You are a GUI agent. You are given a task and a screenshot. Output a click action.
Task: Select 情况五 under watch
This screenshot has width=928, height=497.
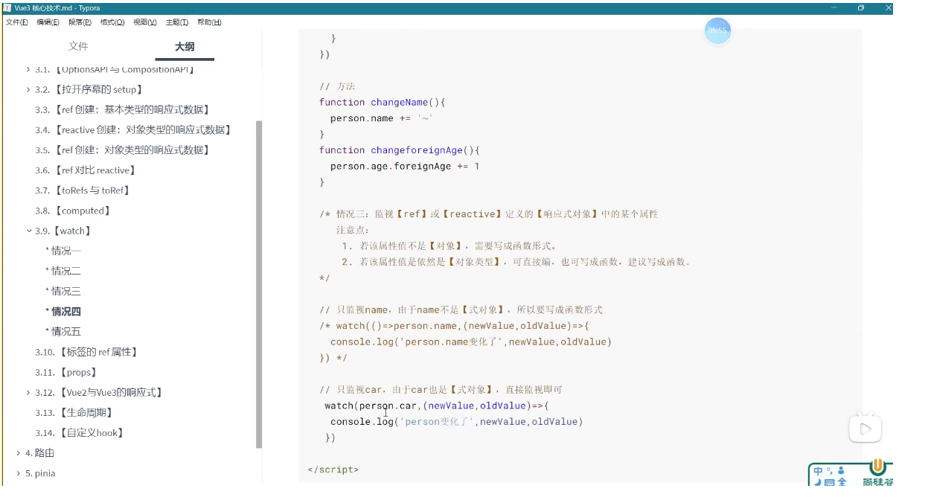[63, 331]
